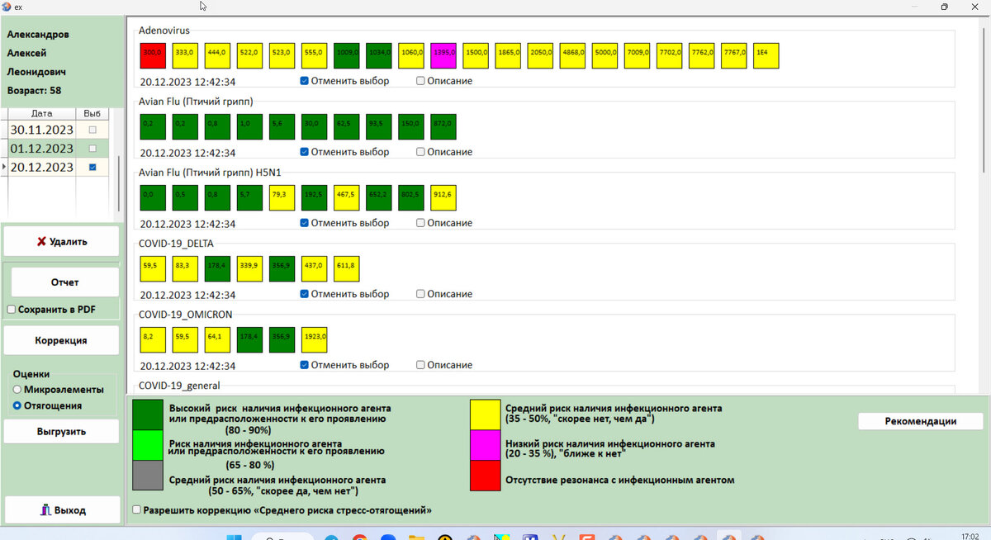This screenshot has height=540, width=991.
Task: Click the red 300,0 cell in Adenovirus
Action: click(x=153, y=55)
